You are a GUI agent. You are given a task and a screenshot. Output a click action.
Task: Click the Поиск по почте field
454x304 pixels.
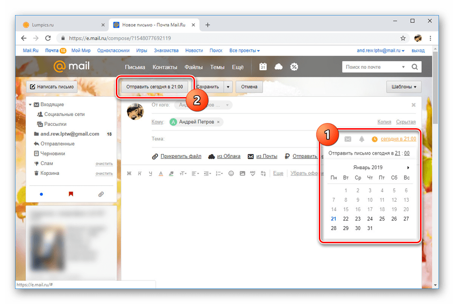click(x=372, y=67)
